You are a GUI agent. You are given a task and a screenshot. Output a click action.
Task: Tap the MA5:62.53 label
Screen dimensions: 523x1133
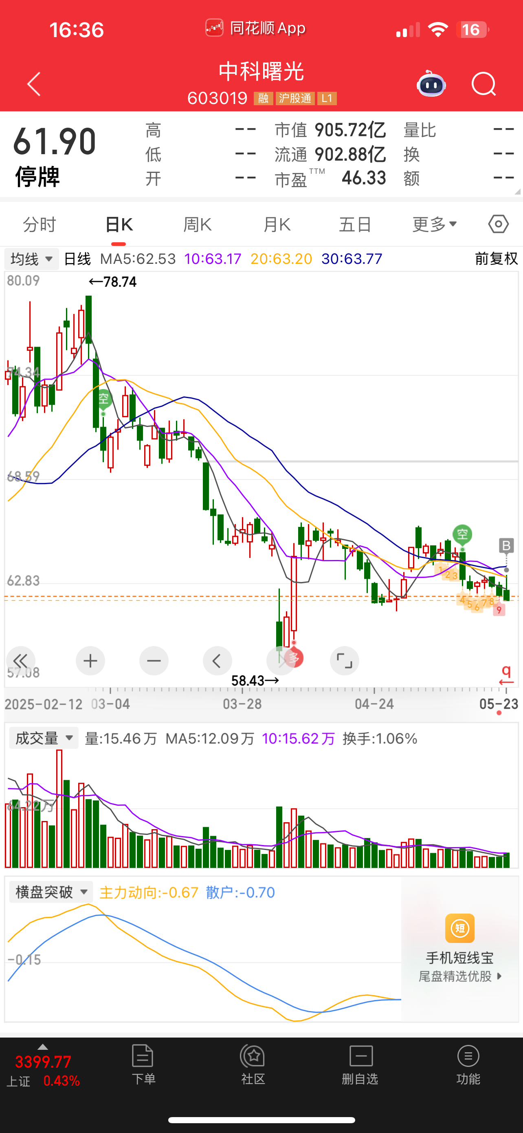click(x=138, y=259)
